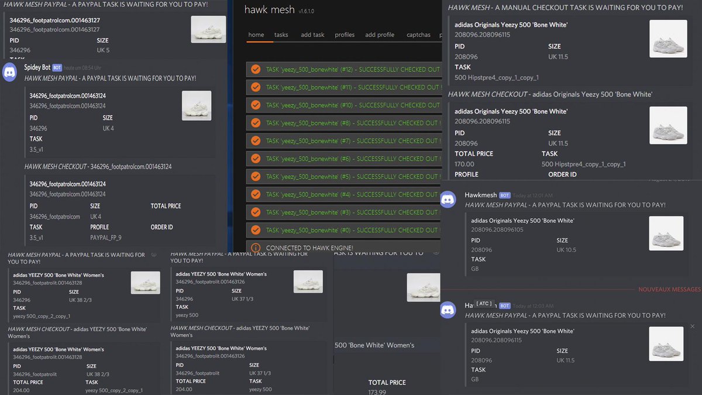Click BOT badge on the 12:01 AM Hawkmesh message
The image size is (702, 395).
[x=505, y=195]
